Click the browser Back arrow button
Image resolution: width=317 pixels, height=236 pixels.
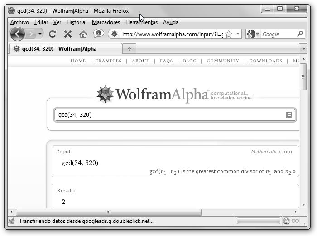[17, 34]
